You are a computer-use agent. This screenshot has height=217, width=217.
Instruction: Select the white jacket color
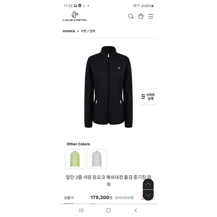pos(97,159)
